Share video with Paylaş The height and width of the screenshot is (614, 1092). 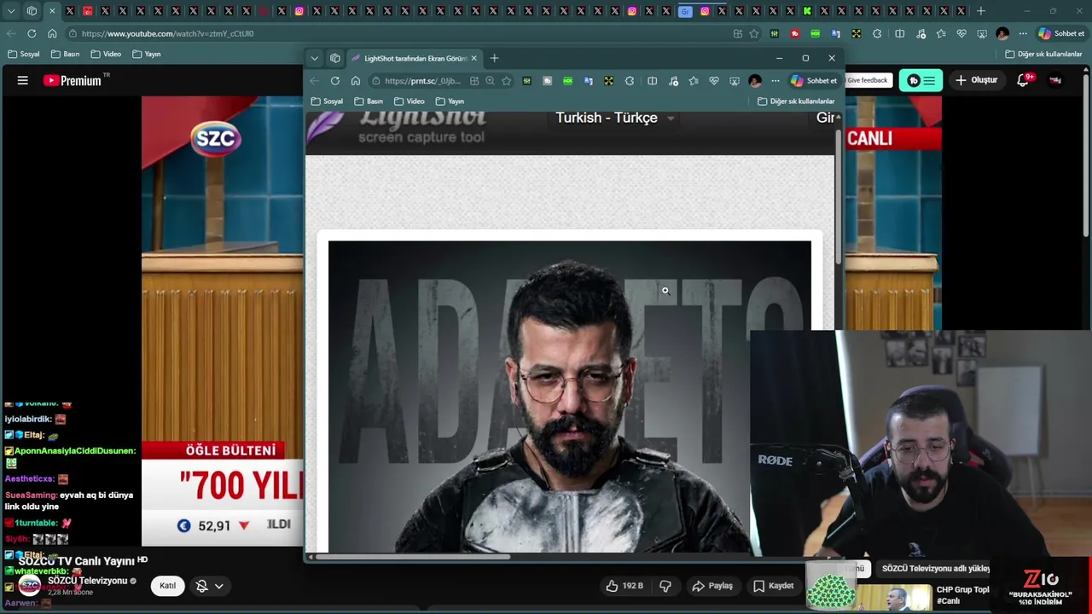pos(712,586)
